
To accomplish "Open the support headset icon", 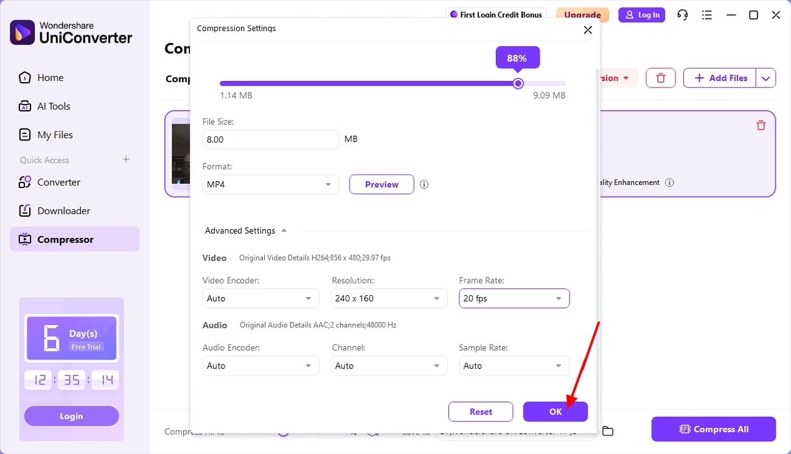I will (x=683, y=15).
